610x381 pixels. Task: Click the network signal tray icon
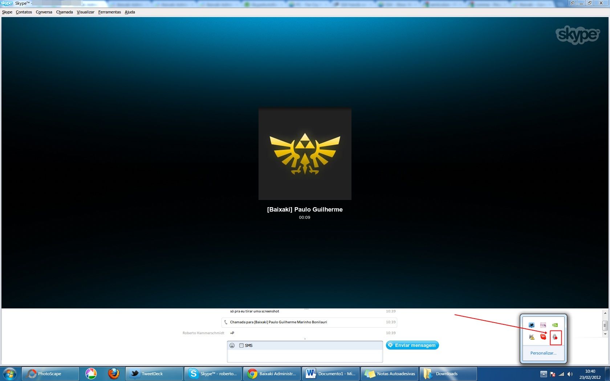561,374
